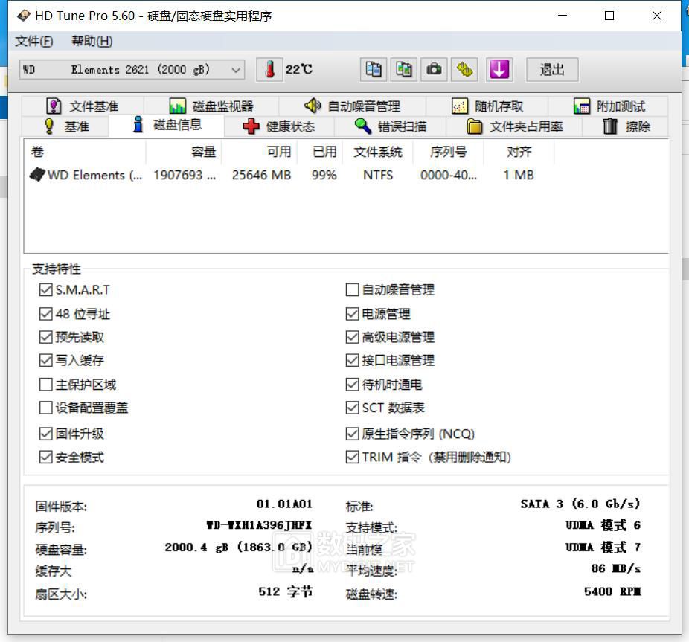
Task: Toggle the 电源管理 checkbox
Action: 353,314
